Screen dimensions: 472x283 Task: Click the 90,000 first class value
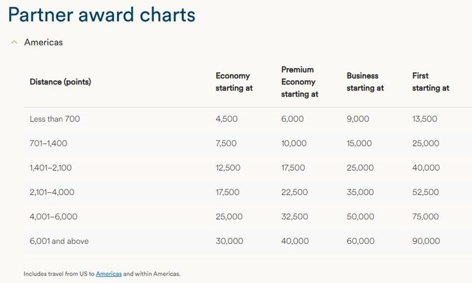click(426, 241)
